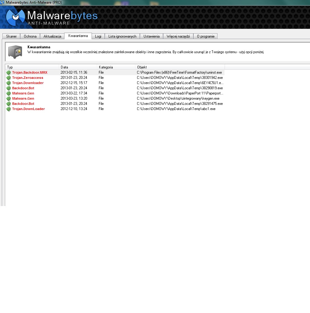Click the bug icon beside Trojan.Zeroaccess
310x313 pixels.
(9, 78)
